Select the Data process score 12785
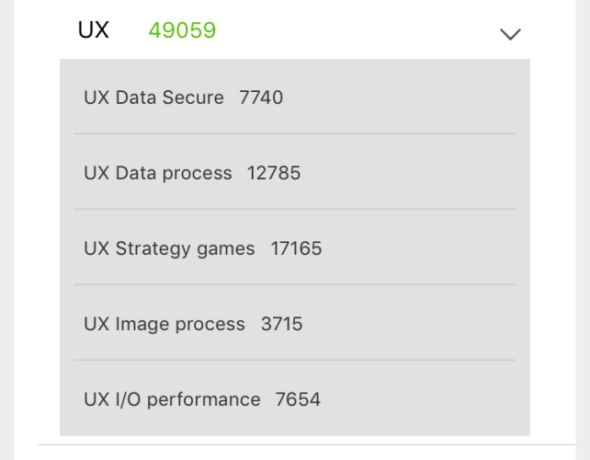The height and width of the screenshot is (460, 590). click(x=274, y=173)
